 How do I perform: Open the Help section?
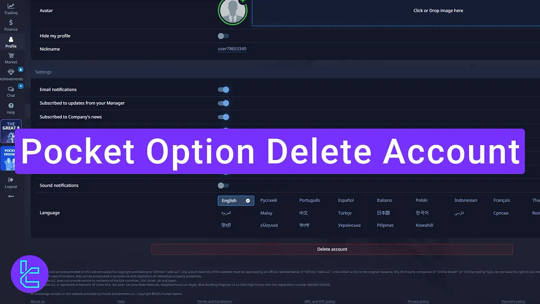(10, 108)
